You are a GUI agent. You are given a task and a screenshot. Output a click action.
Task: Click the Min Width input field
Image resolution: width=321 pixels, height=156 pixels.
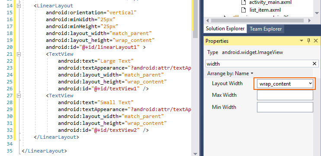coord(285,107)
